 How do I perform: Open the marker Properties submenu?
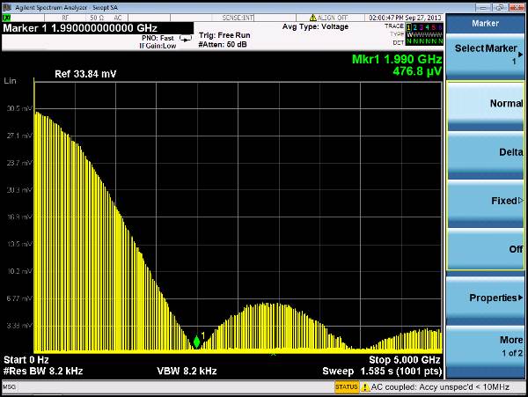click(x=487, y=298)
